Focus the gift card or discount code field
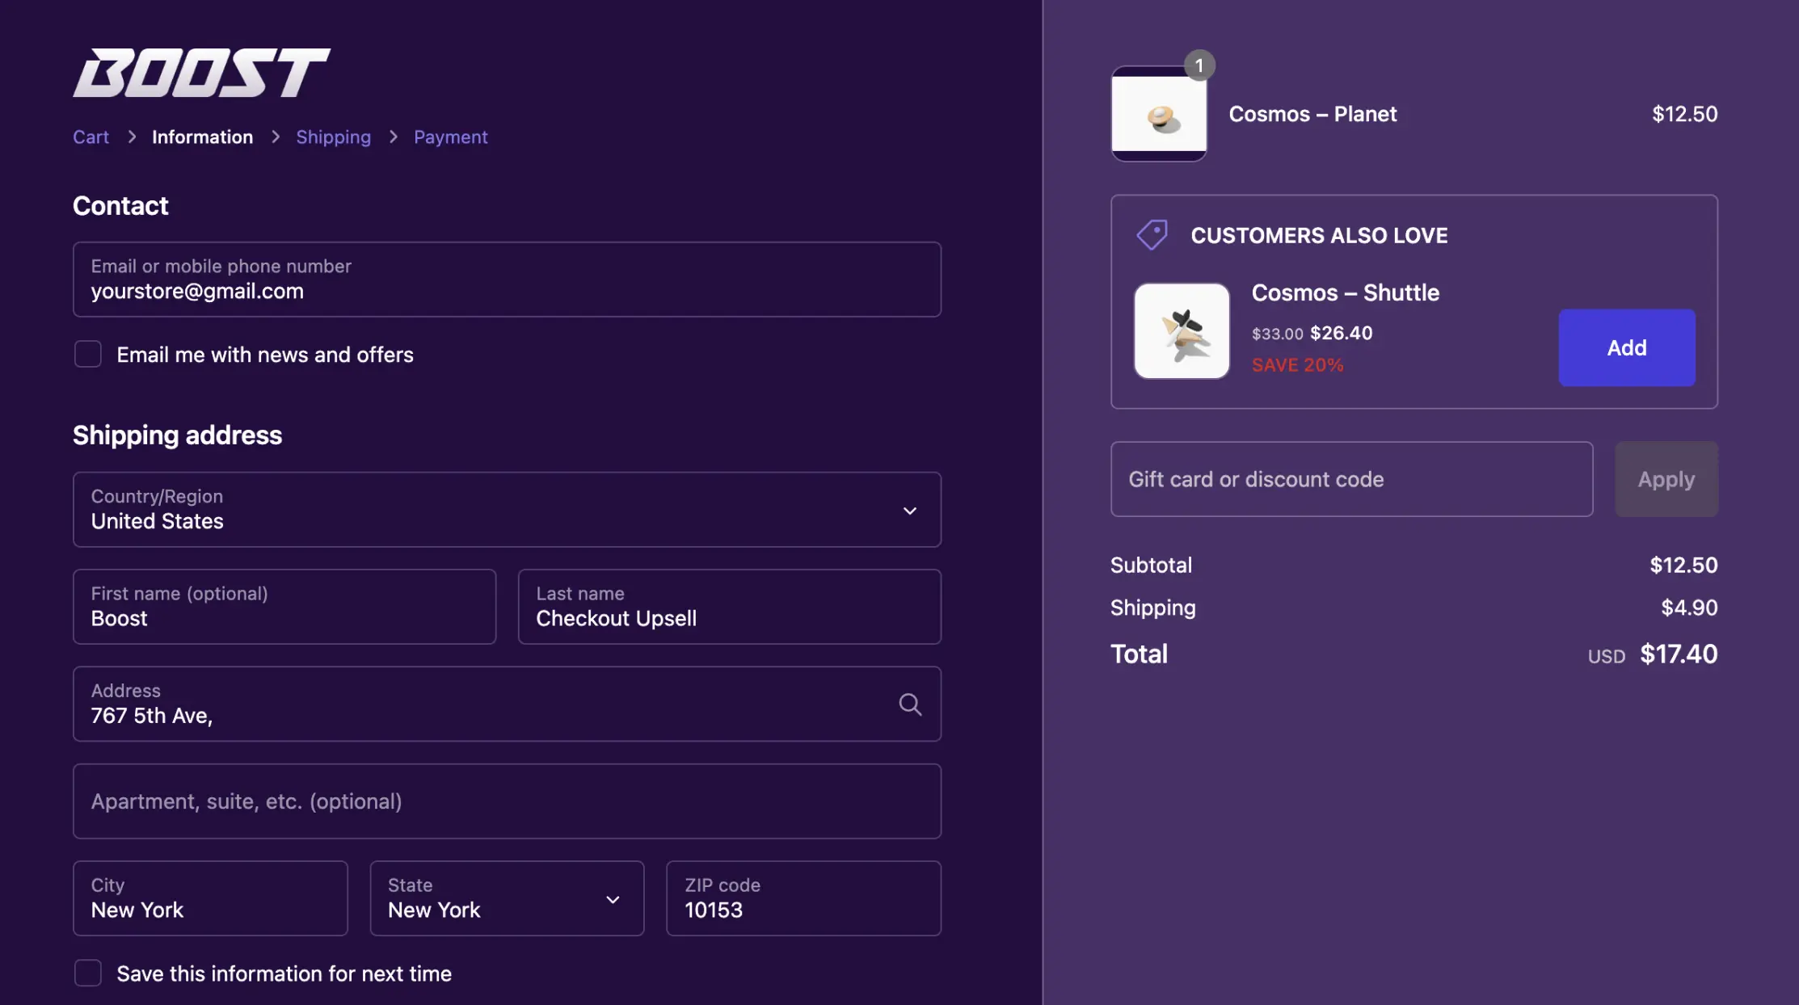 point(1351,479)
